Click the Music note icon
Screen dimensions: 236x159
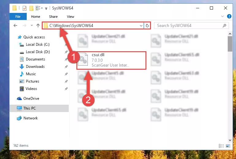pos(22,74)
